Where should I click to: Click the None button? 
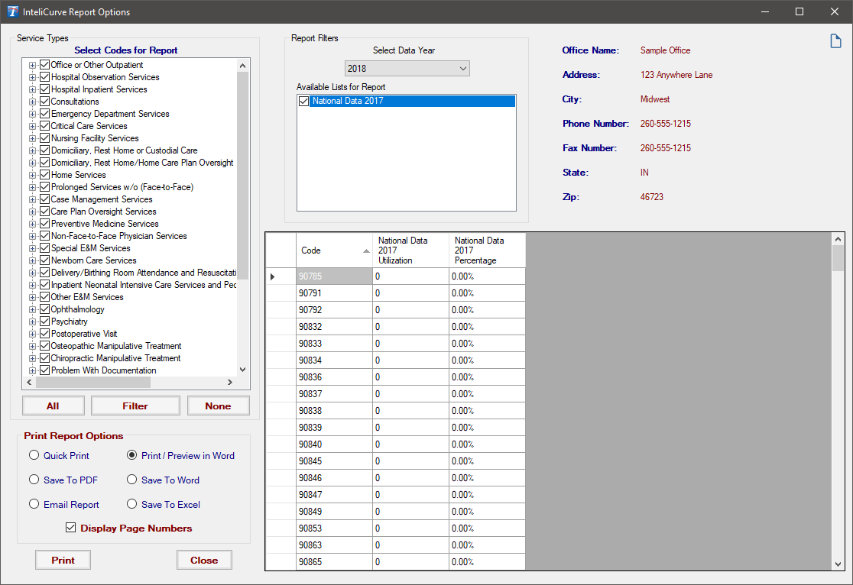pos(218,406)
